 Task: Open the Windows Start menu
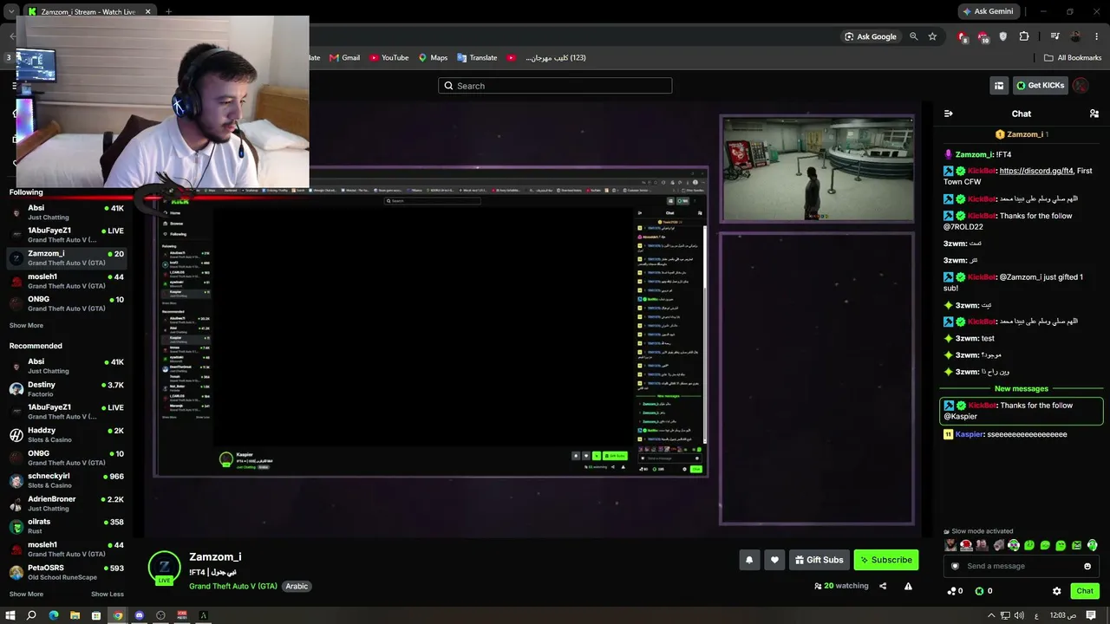[x=10, y=615]
